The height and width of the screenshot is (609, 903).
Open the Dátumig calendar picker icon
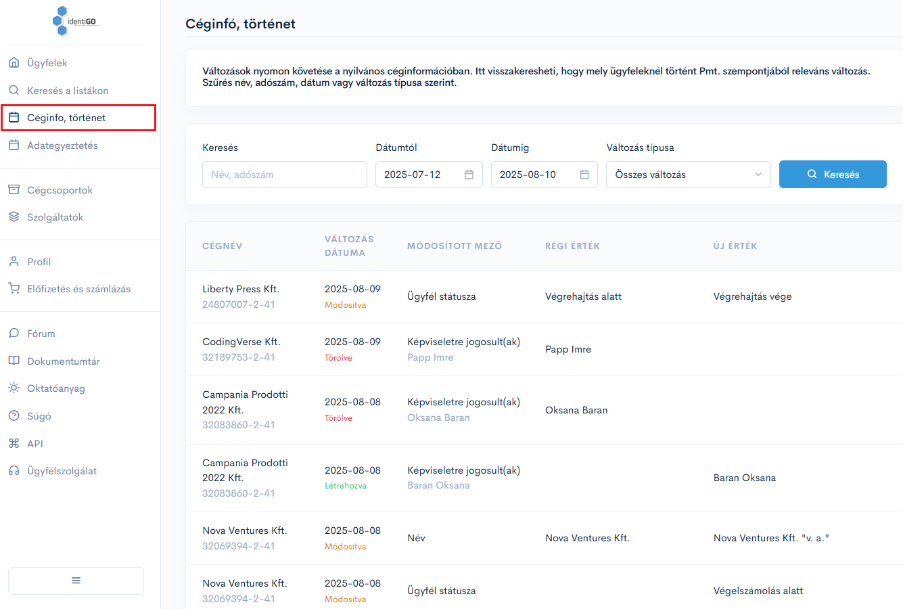pos(584,175)
